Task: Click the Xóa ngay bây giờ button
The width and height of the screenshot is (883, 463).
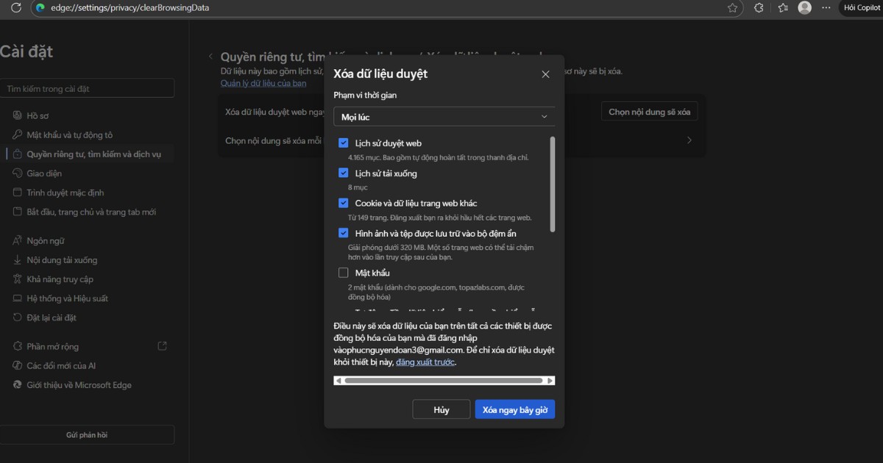Action: pyautogui.click(x=514, y=409)
